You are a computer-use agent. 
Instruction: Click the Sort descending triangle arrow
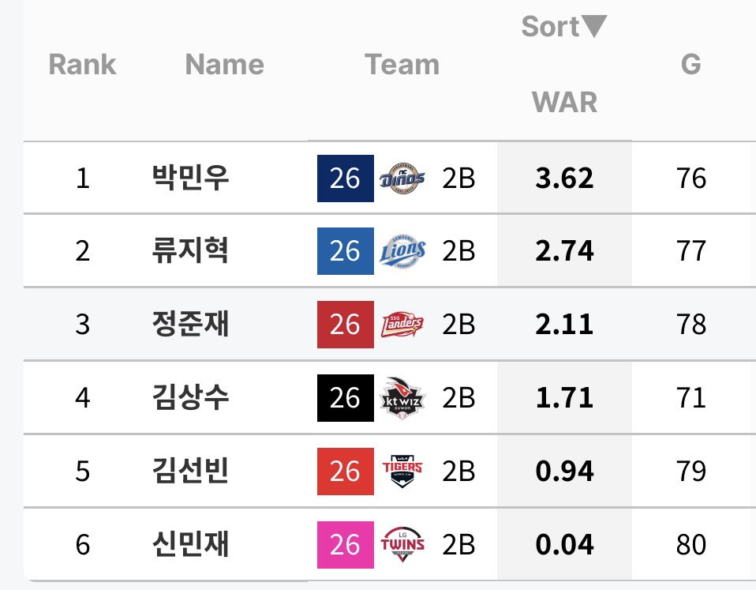click(593, 26)
